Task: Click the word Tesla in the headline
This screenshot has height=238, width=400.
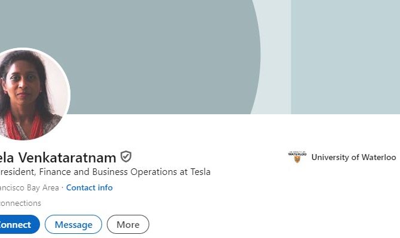Action: pyautogui.click(x=198, y=172)
